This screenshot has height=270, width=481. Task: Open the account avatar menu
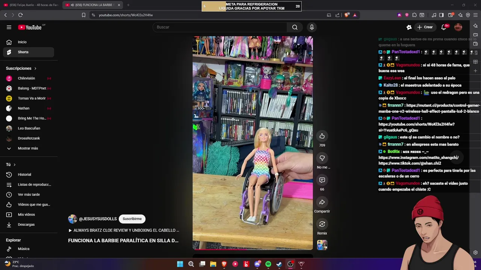point(458,27)
